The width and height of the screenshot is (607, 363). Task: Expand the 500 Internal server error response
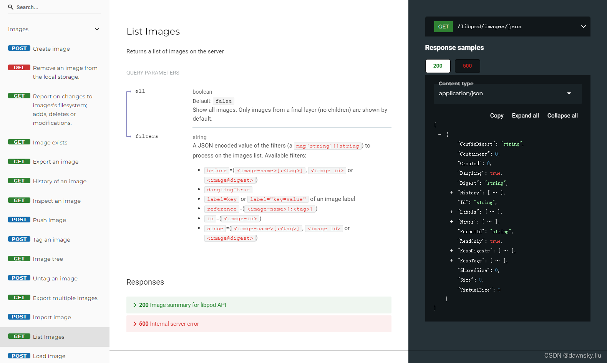pos(259,324)
